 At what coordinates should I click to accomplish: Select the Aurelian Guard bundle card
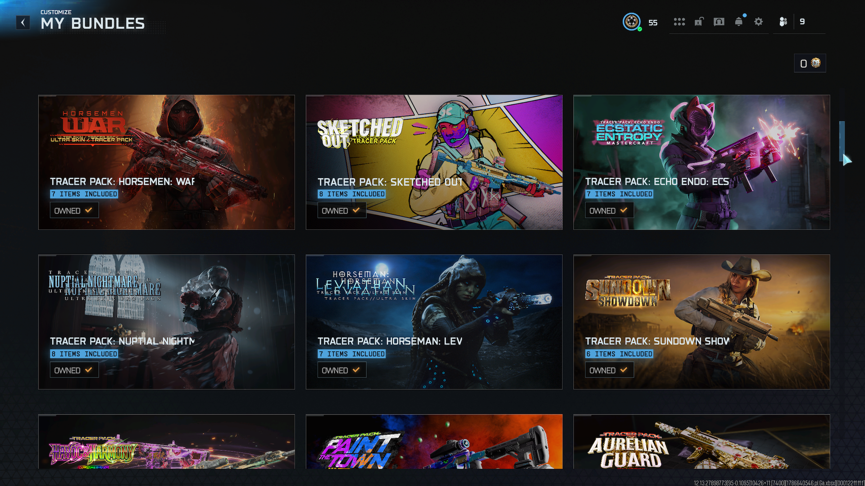[701, 441]
